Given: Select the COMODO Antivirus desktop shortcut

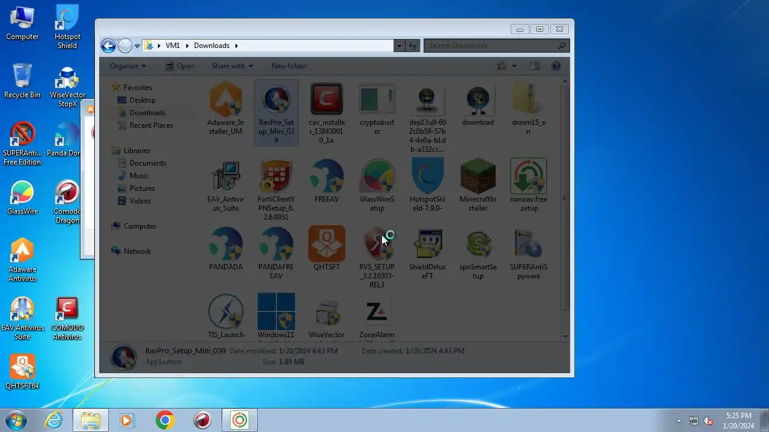Looking at the screenshot, I should point(67,319).
